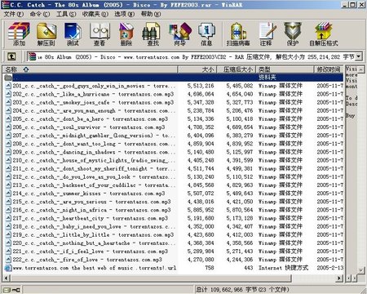The image size is (367, 294).
Task: Select file 220 nothing_but_a_heartache
Action: click(94, 243)
